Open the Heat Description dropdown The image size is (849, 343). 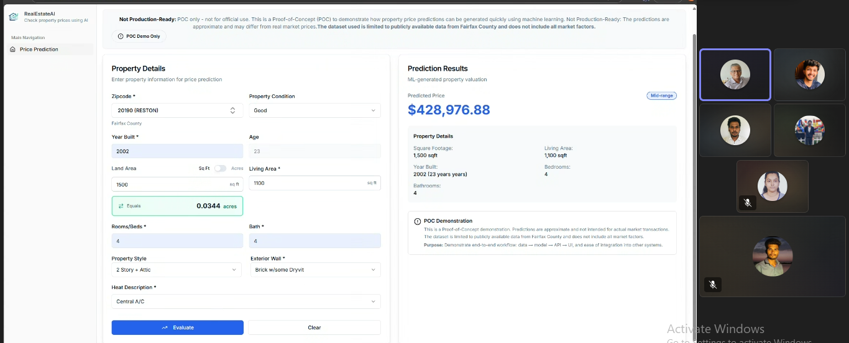tap(246, 301)
